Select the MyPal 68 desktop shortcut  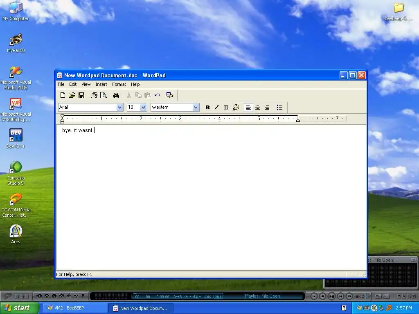tap(16, 43)
